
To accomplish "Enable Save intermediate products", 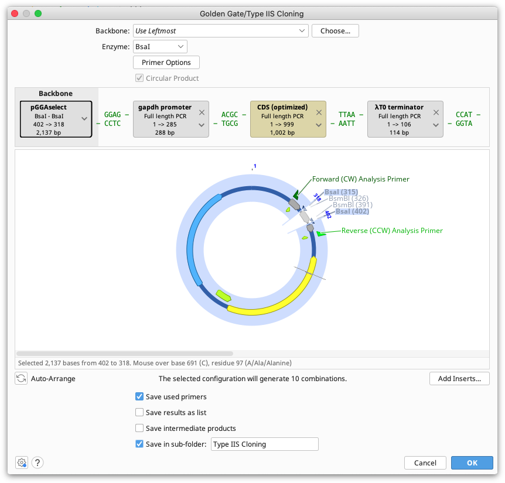I will pos(139,428).
